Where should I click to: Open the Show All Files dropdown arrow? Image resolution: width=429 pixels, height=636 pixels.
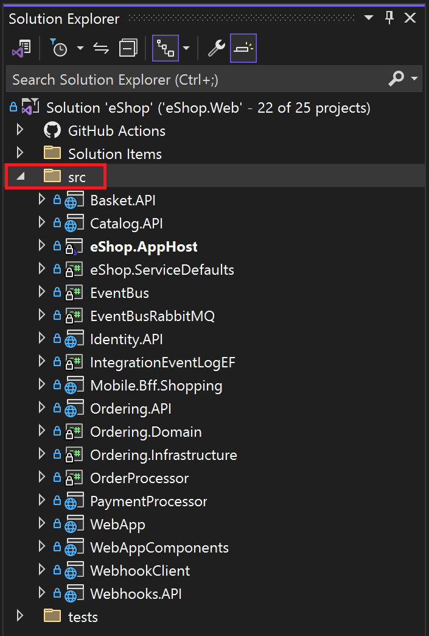[186, 48]
